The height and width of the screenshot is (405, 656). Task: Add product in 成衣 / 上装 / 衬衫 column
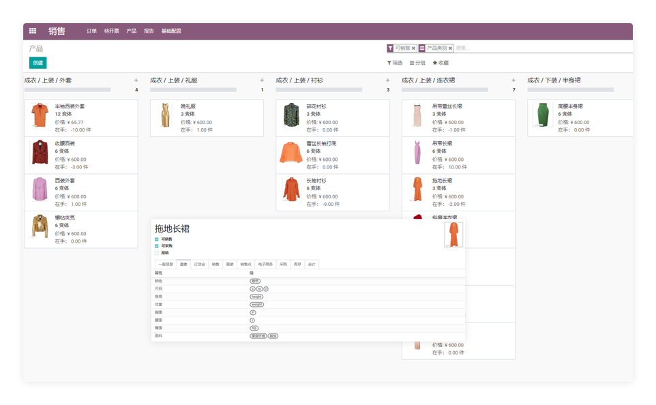(387, 80)
